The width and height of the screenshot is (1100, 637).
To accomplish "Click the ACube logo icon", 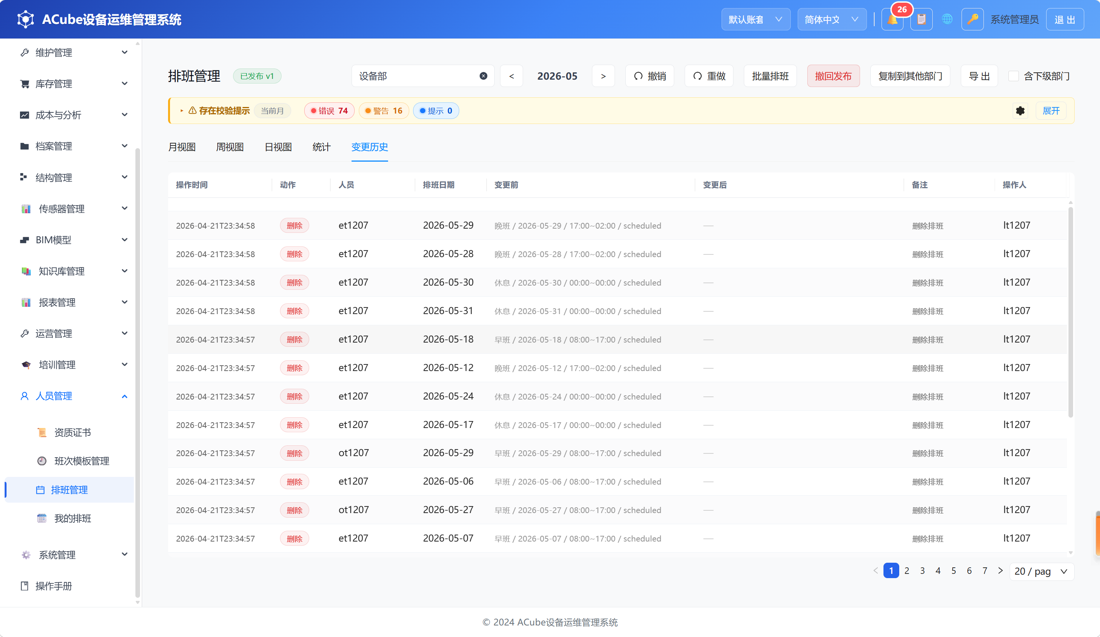I will coord(26,20).
